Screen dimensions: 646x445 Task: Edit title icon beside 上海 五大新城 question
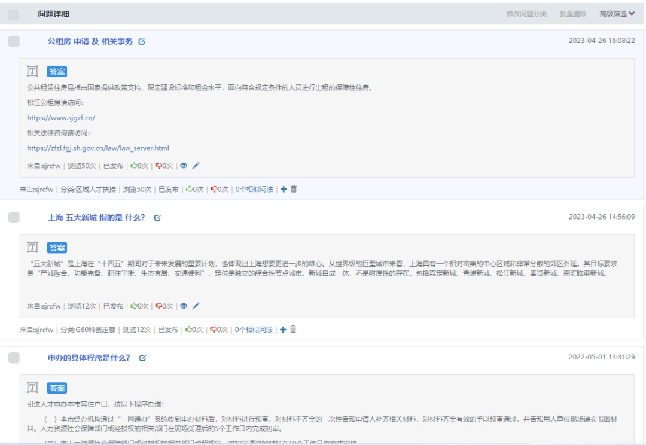coord(157,218)
